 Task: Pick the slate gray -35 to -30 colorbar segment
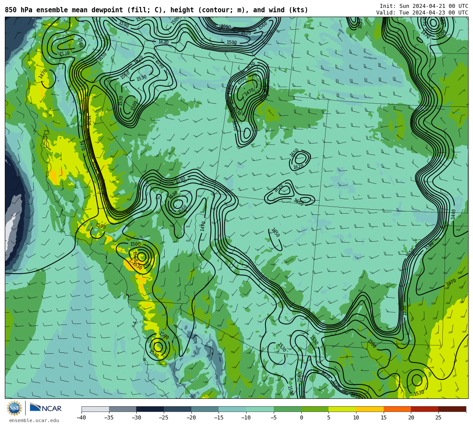(x=123, y=409)
